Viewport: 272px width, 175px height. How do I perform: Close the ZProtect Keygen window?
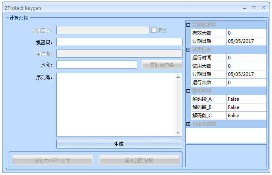[x=263, y=7]
